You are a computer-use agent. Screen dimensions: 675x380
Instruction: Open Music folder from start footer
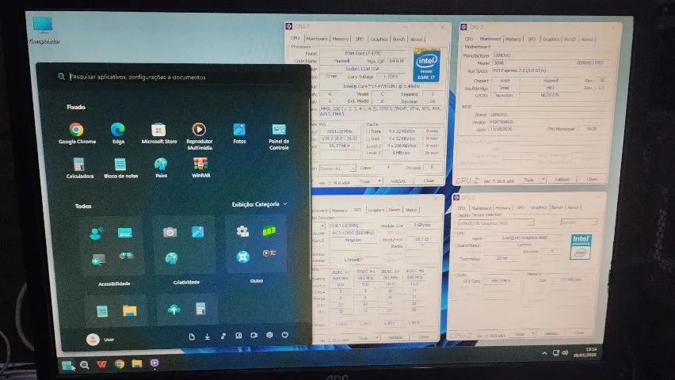click(223, 336)
